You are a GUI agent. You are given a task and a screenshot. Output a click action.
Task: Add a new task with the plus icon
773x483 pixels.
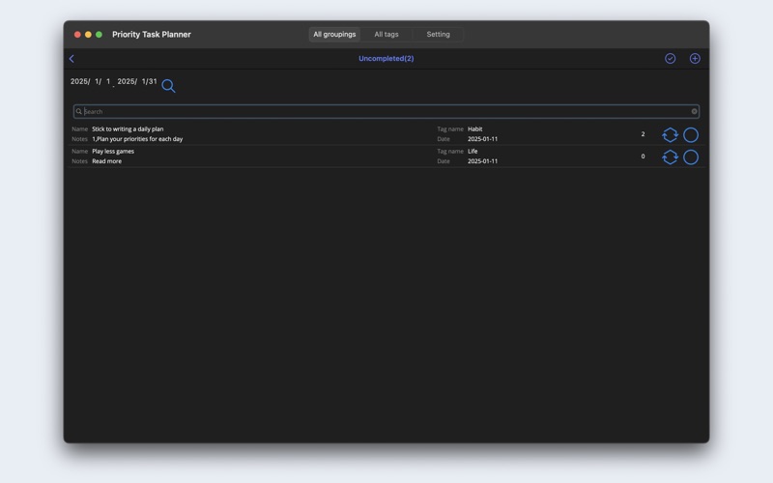(695, 59)
